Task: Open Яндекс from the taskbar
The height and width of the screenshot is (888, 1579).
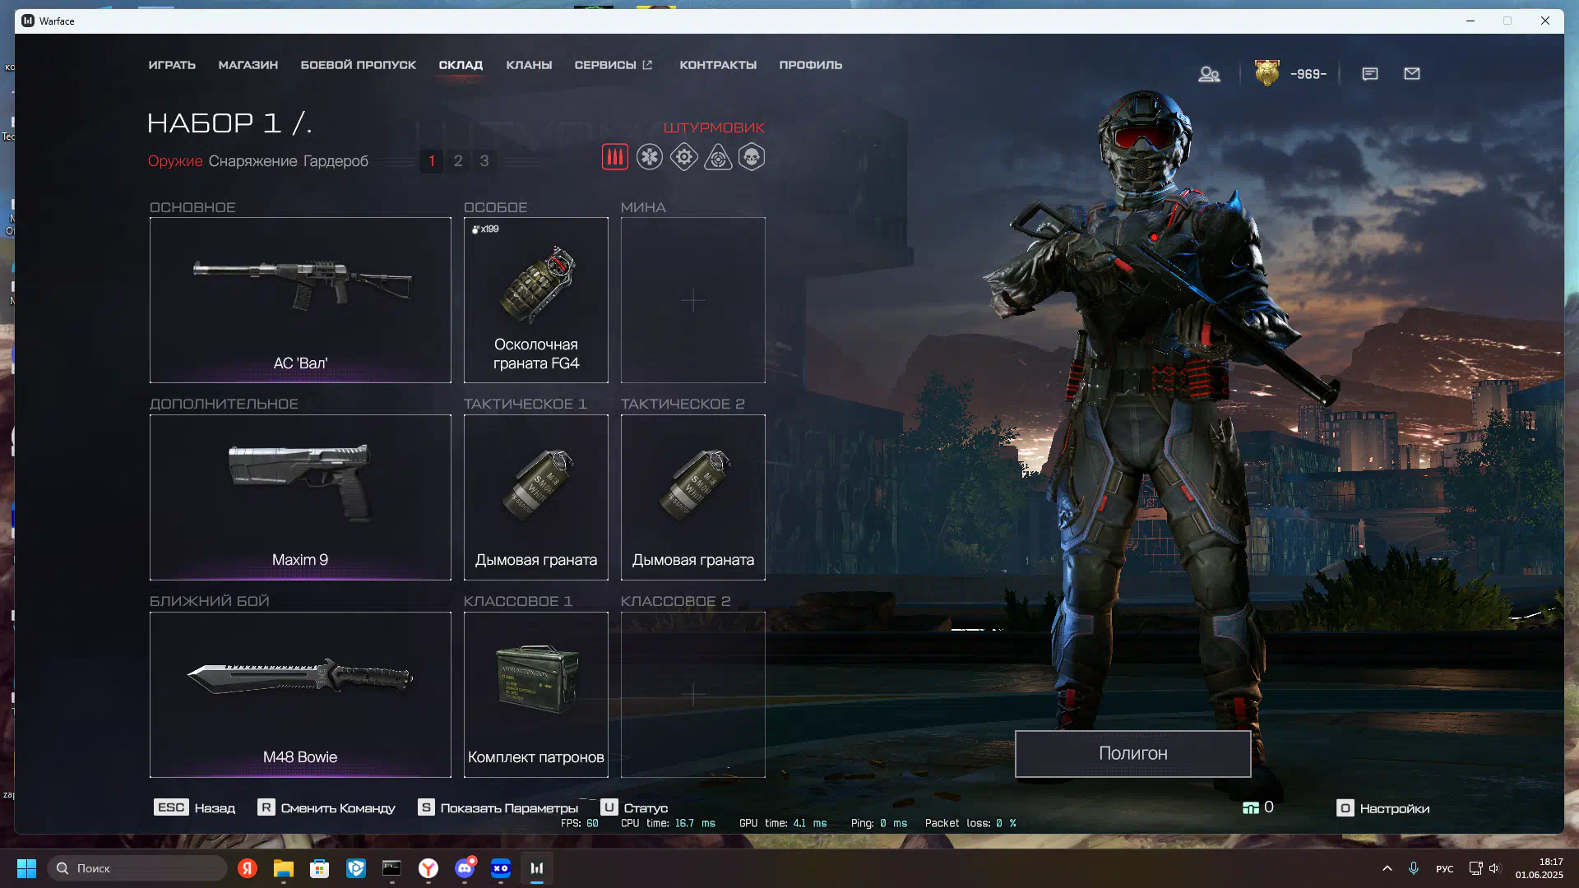Action: pos(248,868)
